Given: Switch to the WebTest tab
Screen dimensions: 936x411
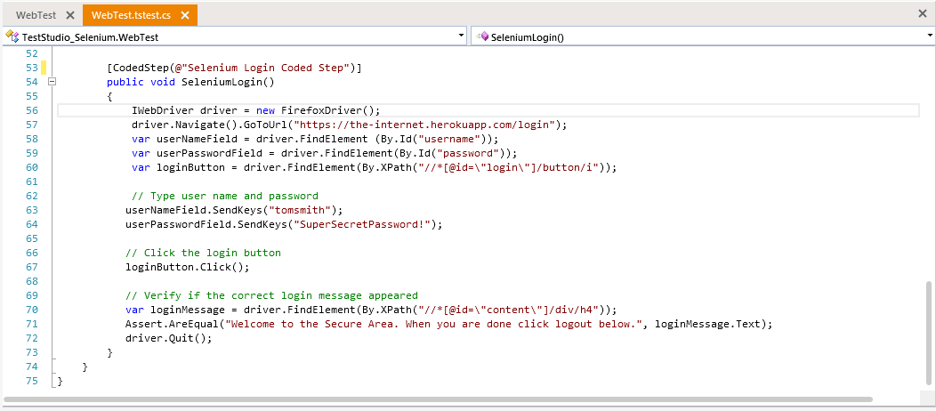Looking at the screenshot, I should click(36, 15).
